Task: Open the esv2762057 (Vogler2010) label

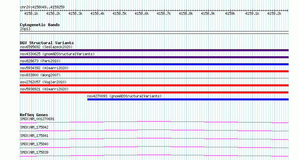Action: click(x=43, y=82)
